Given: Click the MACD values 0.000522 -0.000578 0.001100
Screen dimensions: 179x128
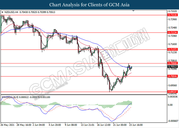Looking at the screenshot, I should point(35,97).
